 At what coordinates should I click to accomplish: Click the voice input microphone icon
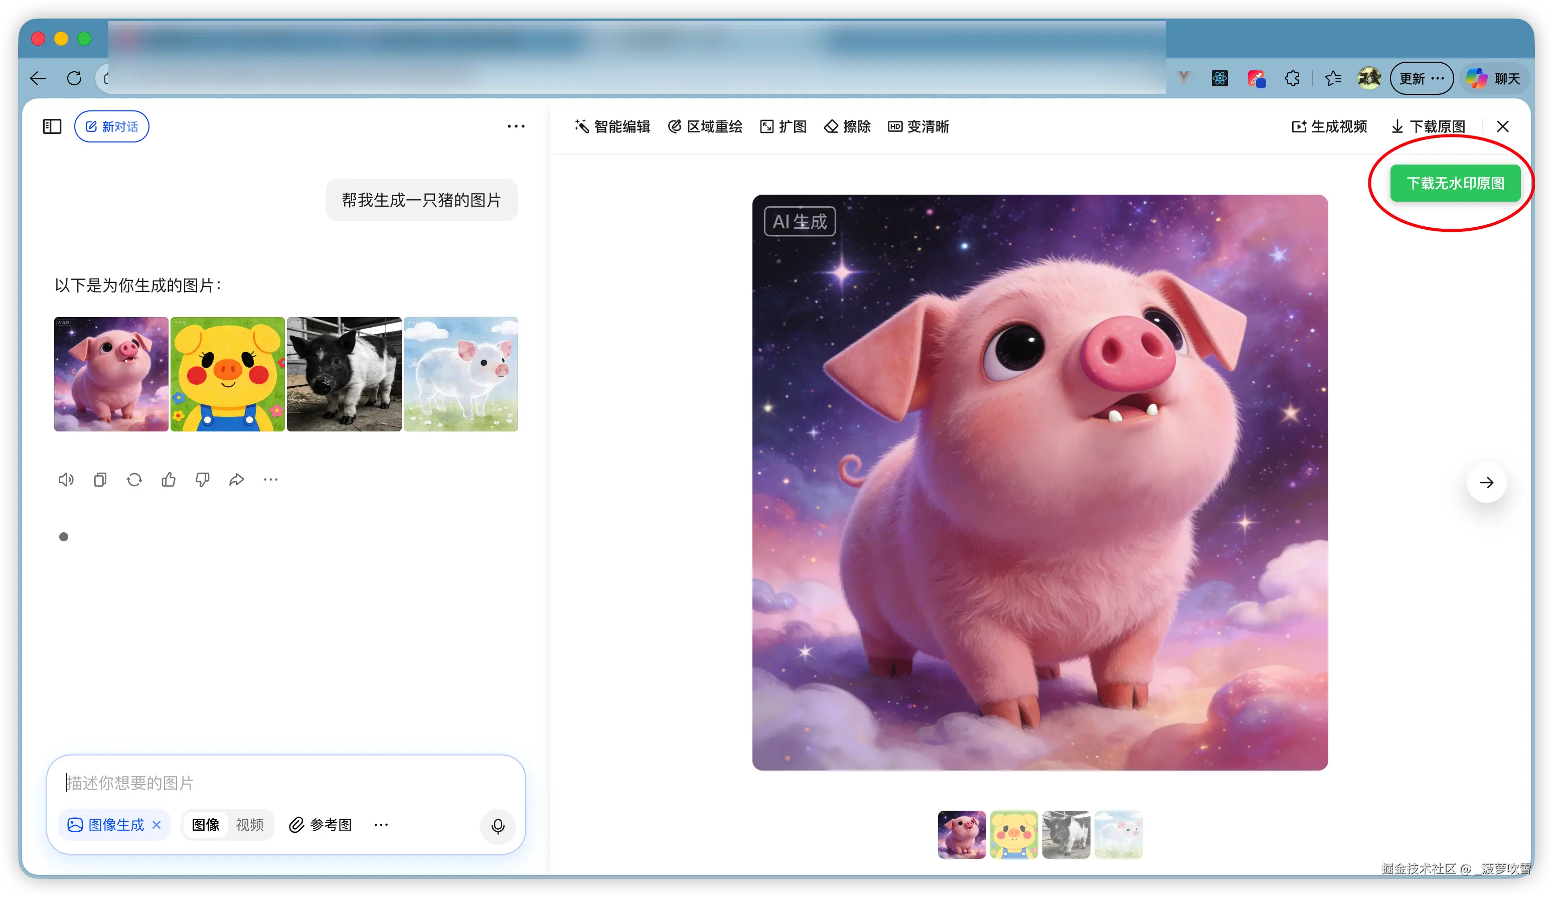(x=498, y=826)
